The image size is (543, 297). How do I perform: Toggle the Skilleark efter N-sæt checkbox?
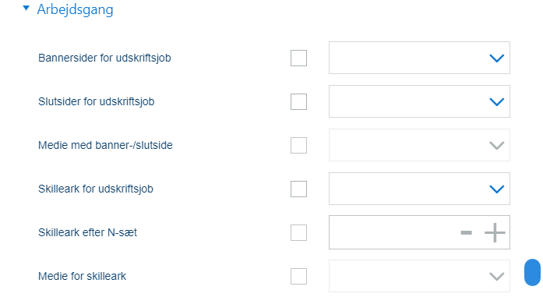coord(298,232)
